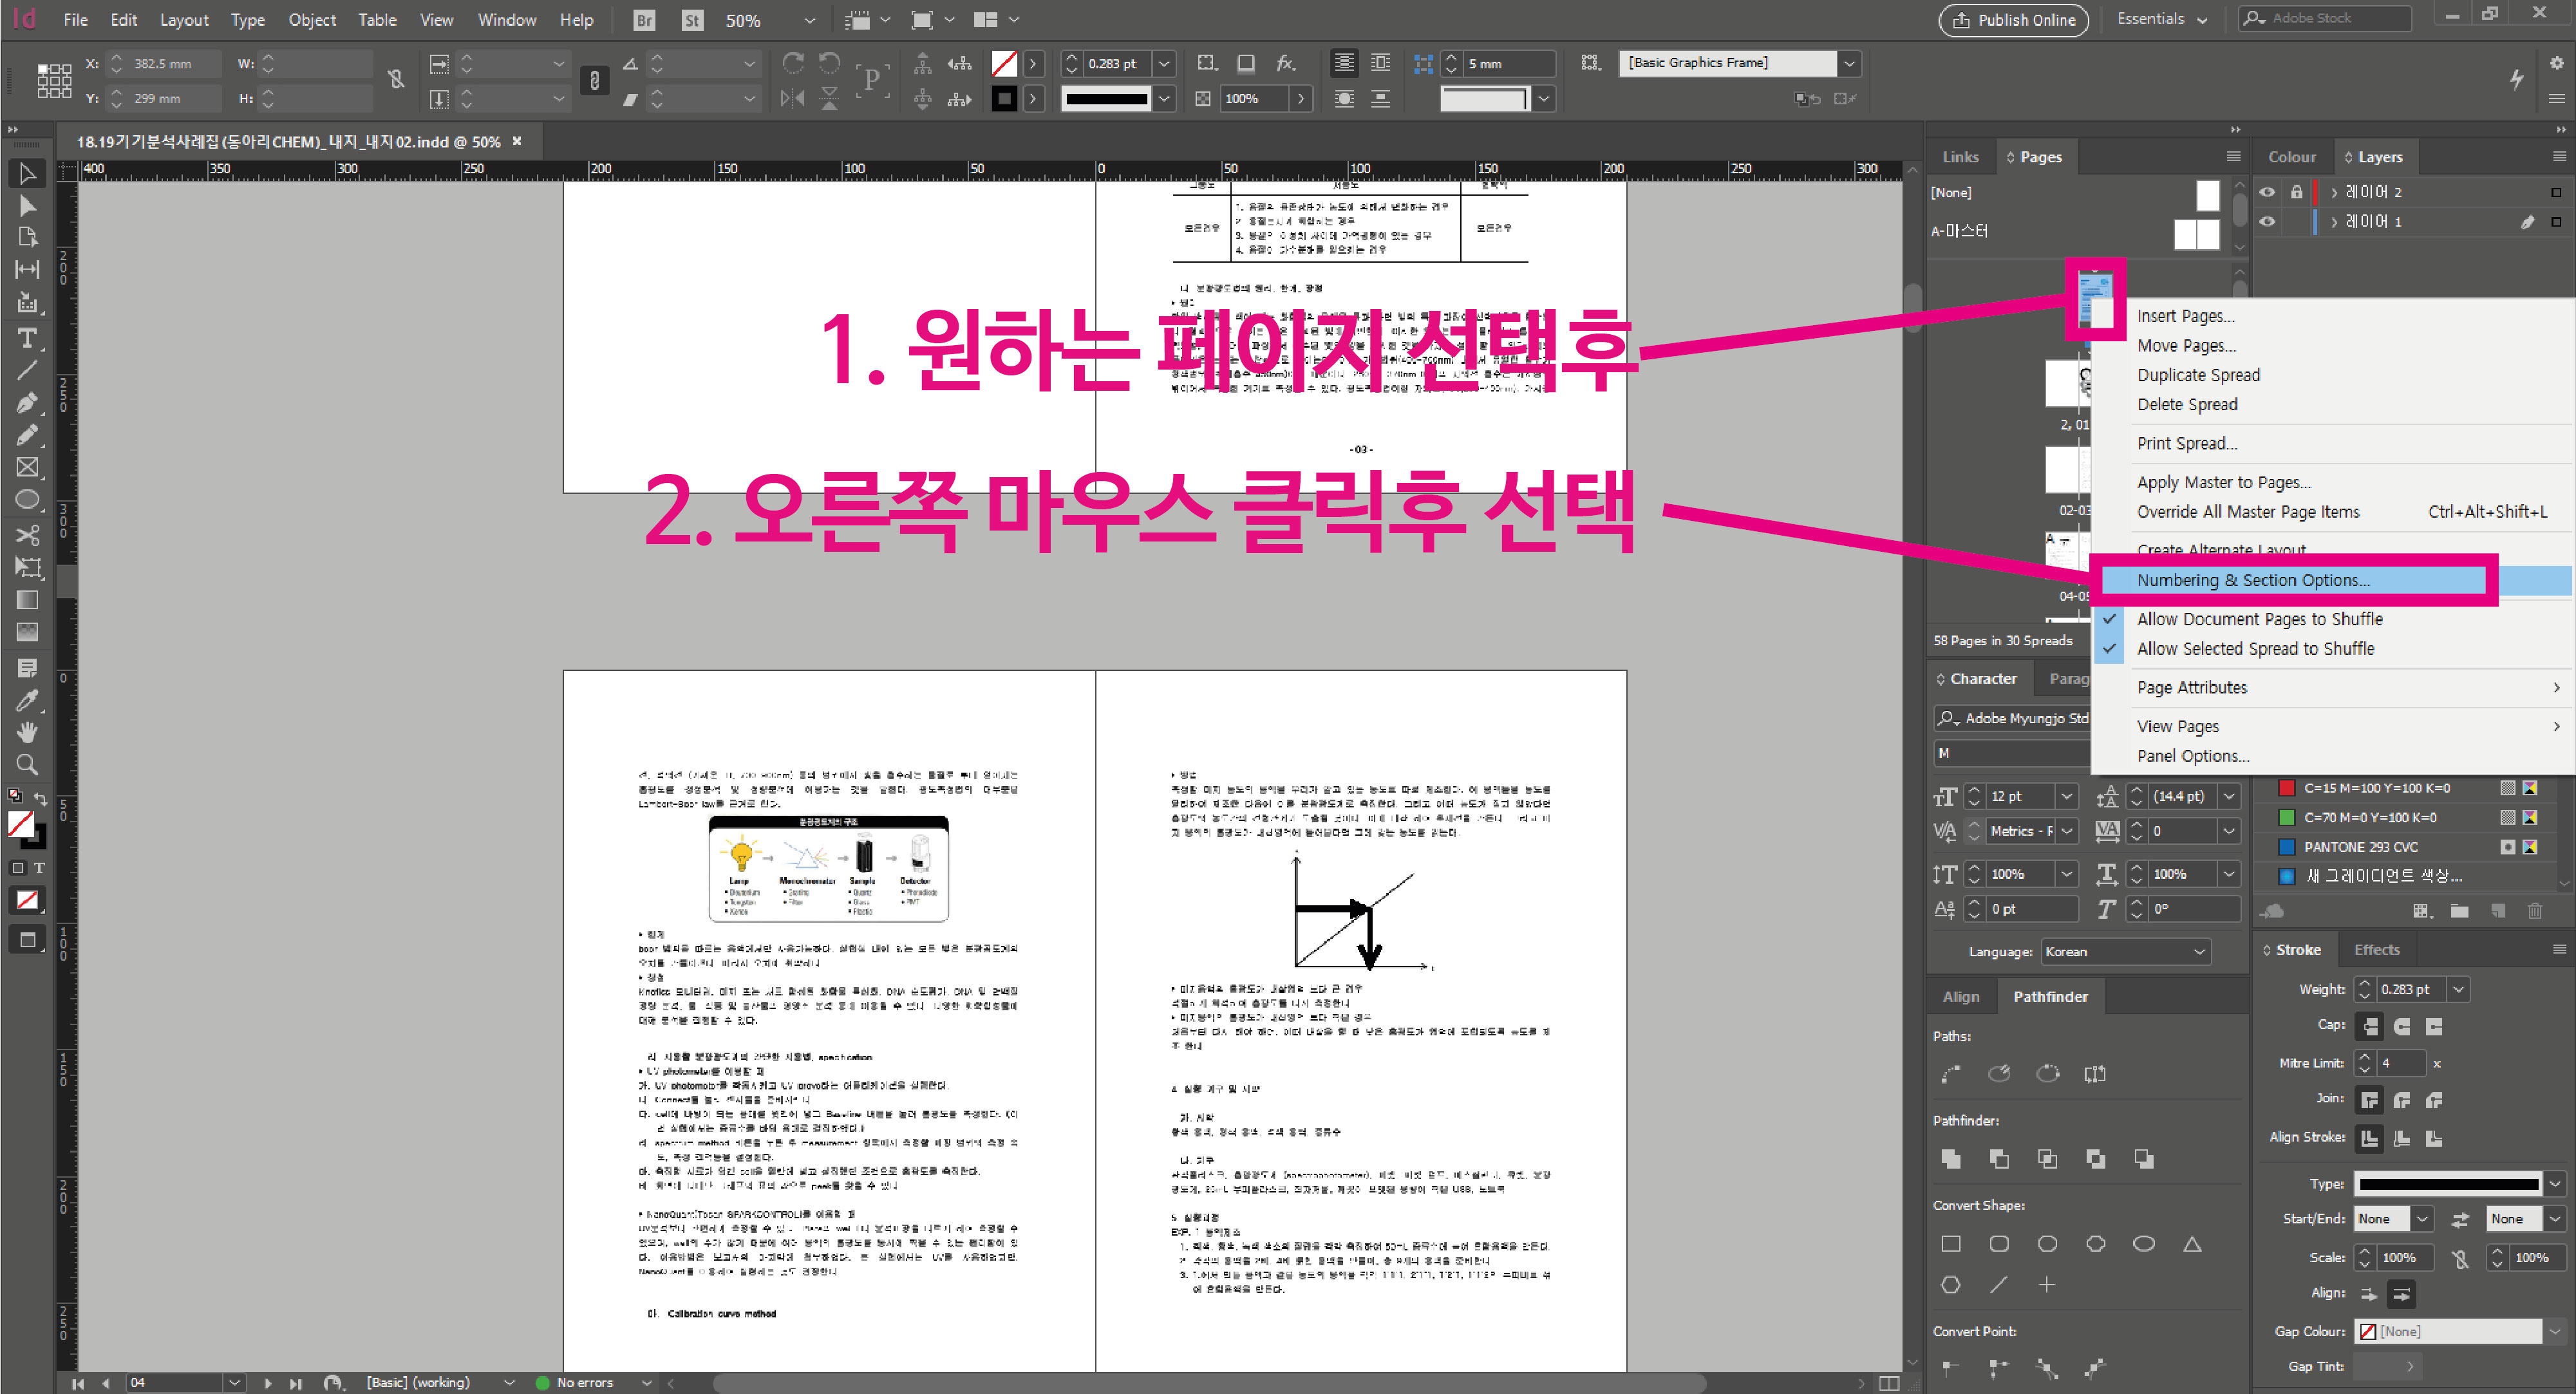Select the Direct Selection tool
Screen dimensions: 2576x1394
point(27,206)
